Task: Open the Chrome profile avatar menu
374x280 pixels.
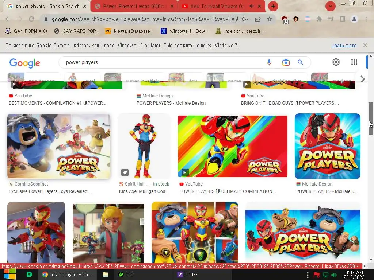Action: pos(354,19)
